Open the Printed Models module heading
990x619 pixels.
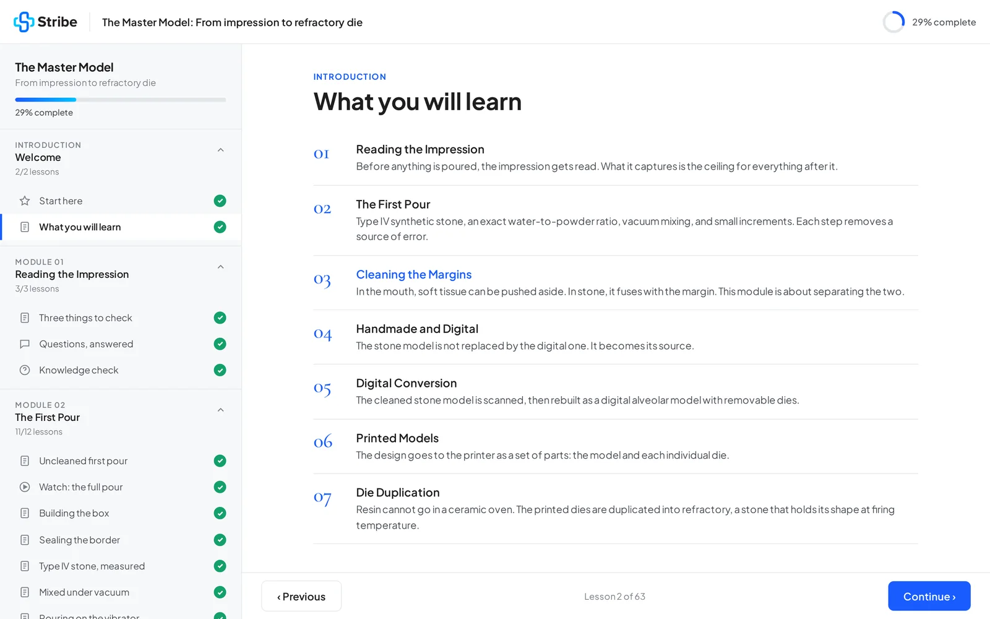[x=397, y=438]
